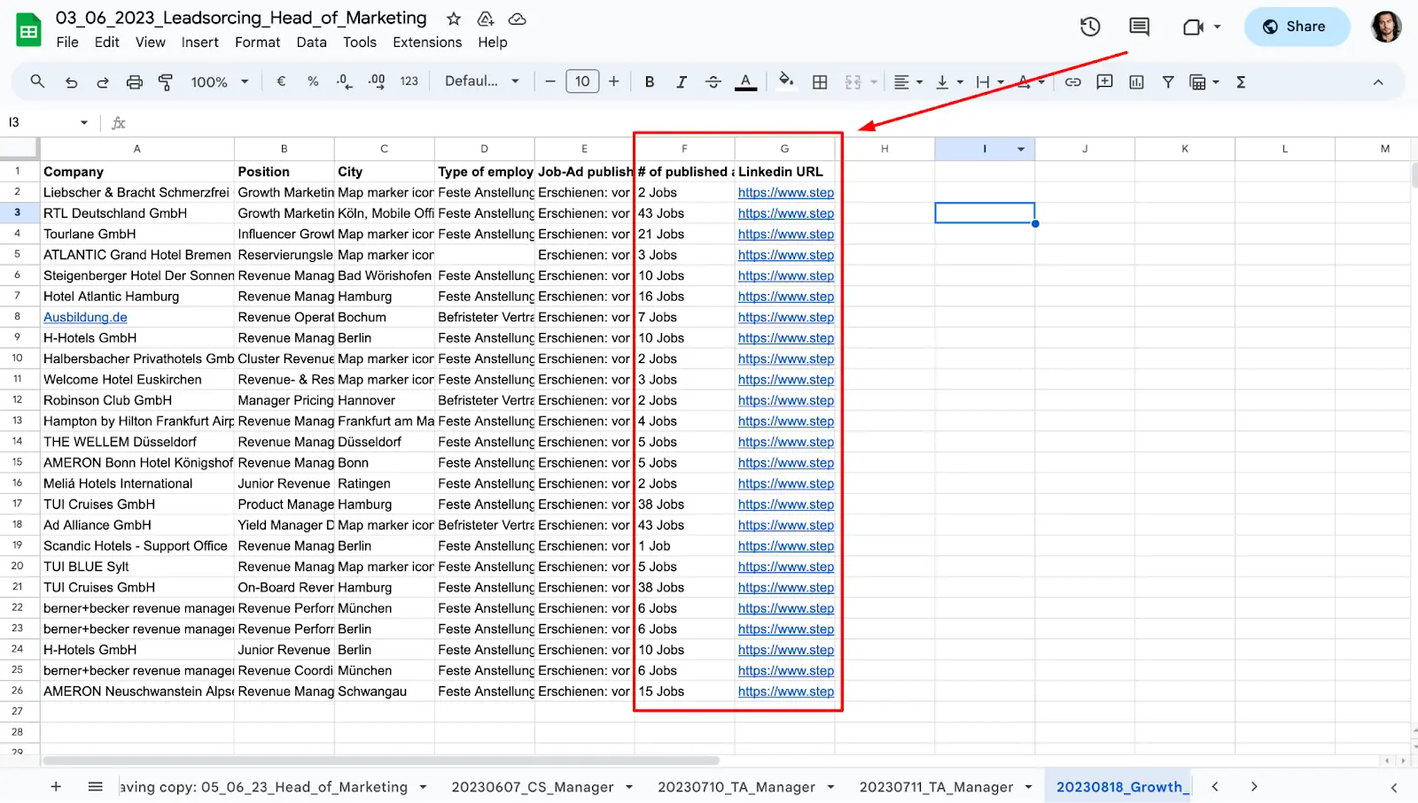Increase decimal places
This screenshot has height=803, width=1418.
tap(377, 81)
